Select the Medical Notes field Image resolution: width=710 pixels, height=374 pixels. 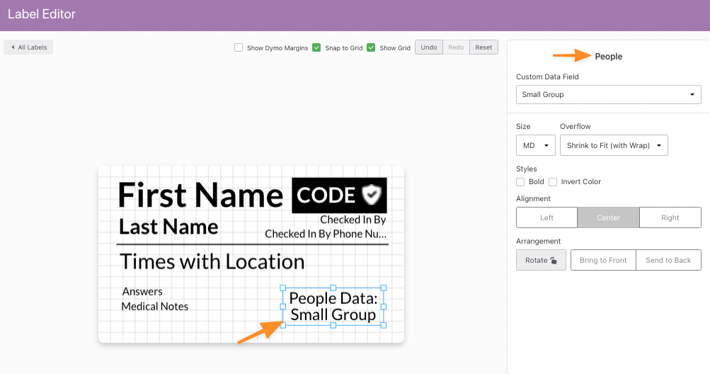(x=155, y=307)
